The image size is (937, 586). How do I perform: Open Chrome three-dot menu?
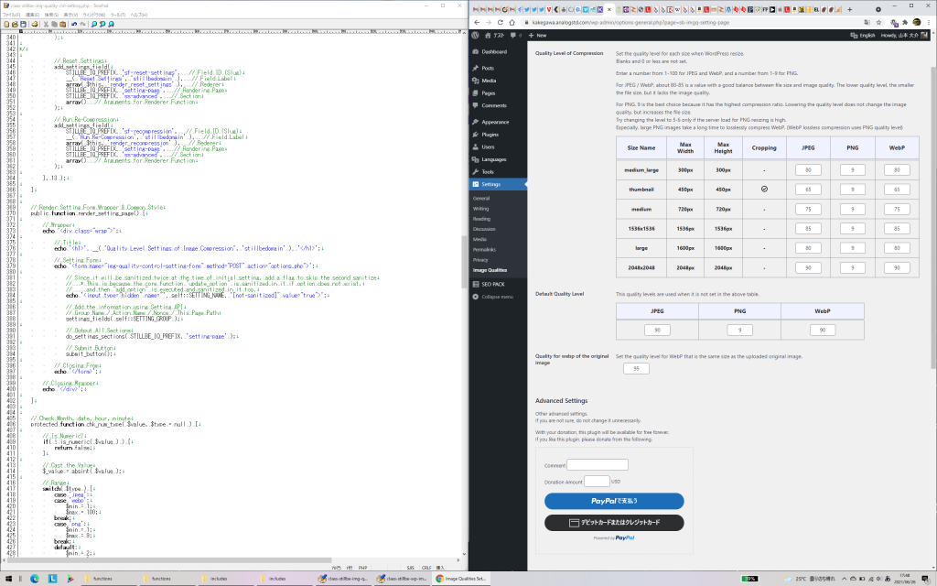point(930,22)
